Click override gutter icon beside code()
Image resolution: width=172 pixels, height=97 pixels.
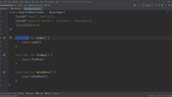(4, 38)
